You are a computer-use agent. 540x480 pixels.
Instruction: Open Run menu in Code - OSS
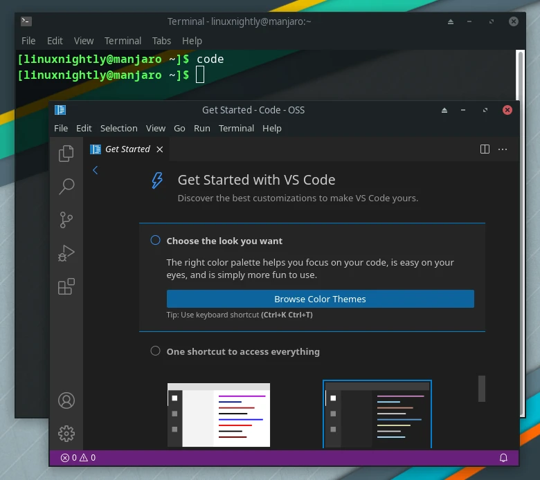click(x=202, y=129)
